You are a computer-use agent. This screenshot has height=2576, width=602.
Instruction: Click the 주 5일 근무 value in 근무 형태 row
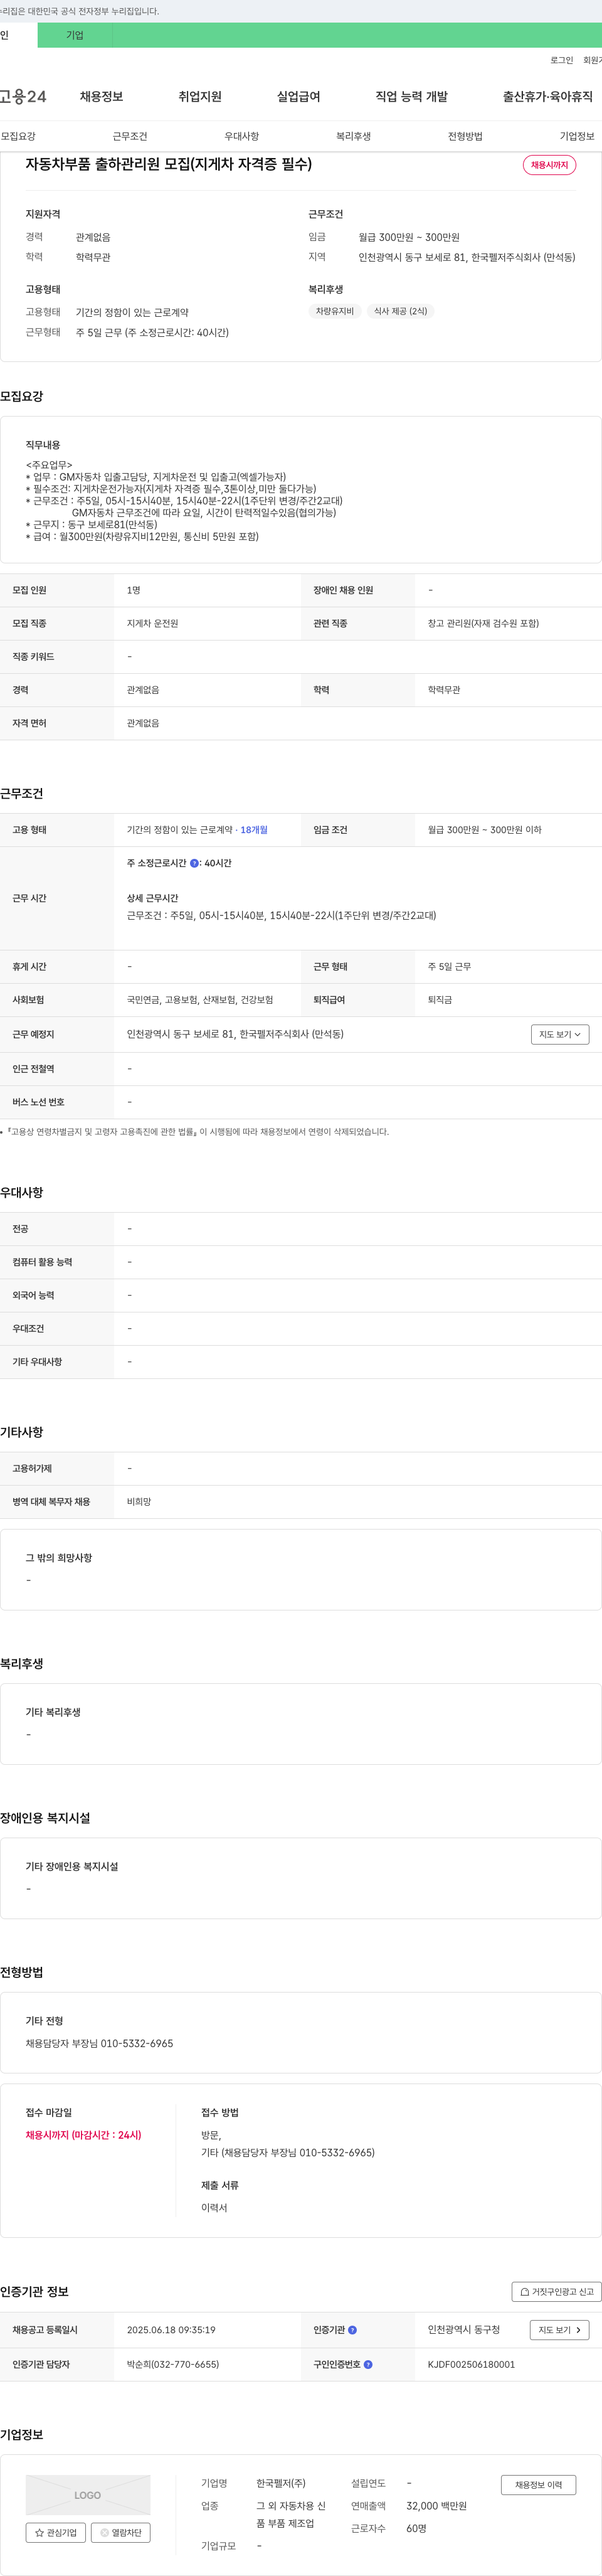tap(449, 967)
